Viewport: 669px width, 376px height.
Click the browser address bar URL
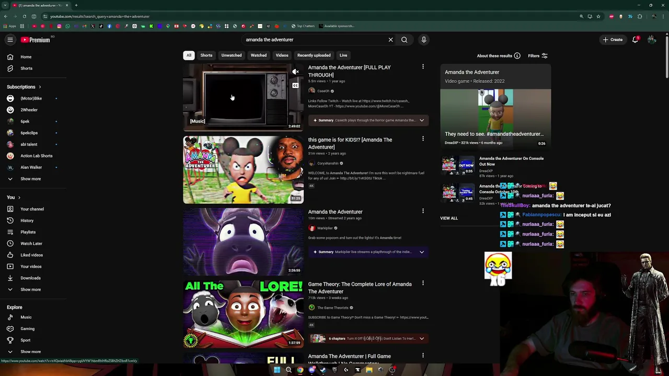[99, 16]
